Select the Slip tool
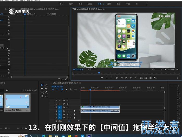 click(x=42, y=92)
